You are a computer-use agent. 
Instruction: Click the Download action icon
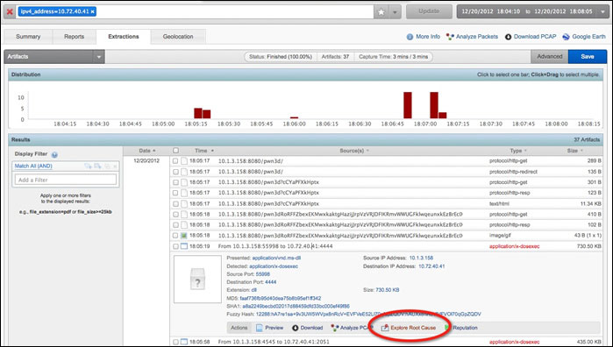click(296, 328)
